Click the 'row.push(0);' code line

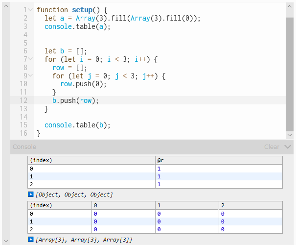click(83, 84)
